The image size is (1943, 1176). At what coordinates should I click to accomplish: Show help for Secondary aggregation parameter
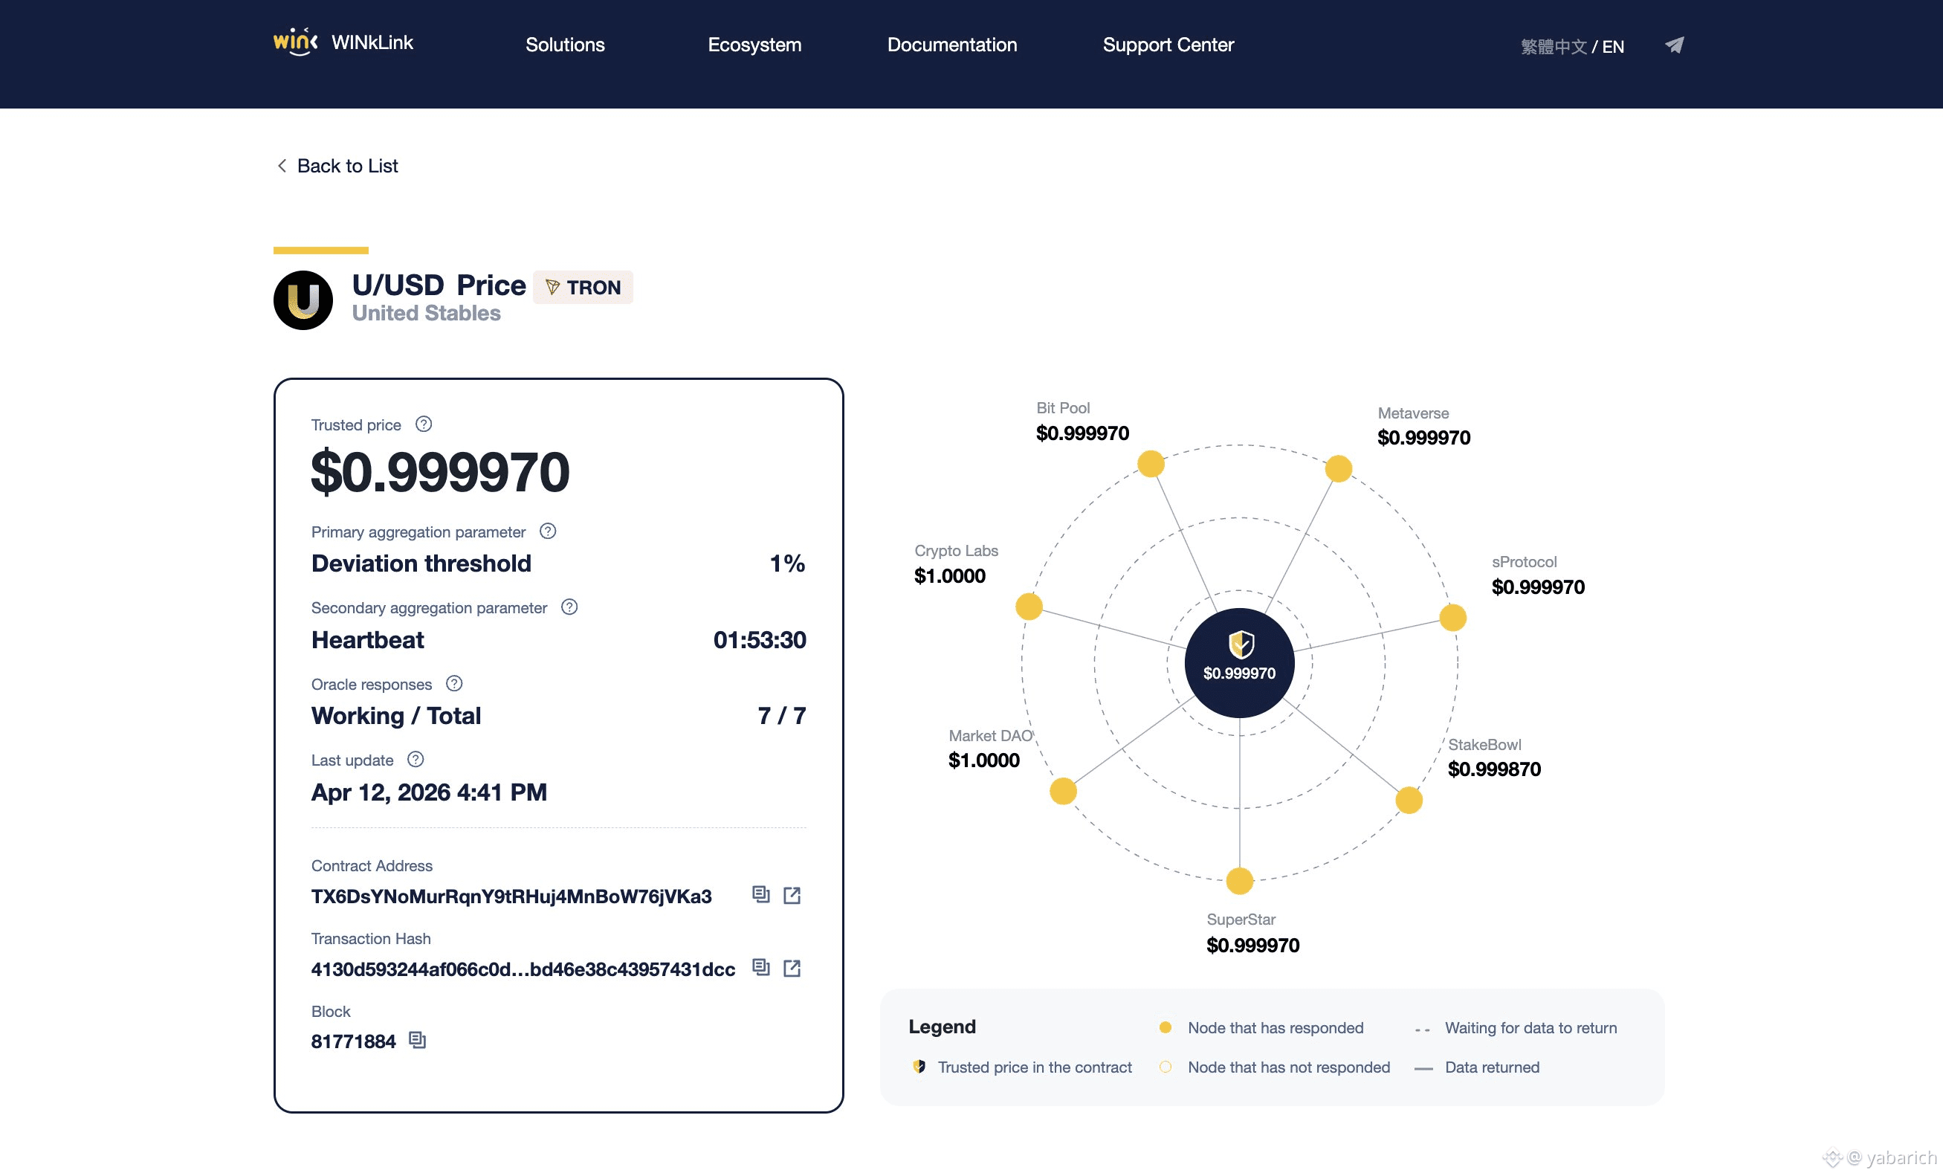click(569, 607)
